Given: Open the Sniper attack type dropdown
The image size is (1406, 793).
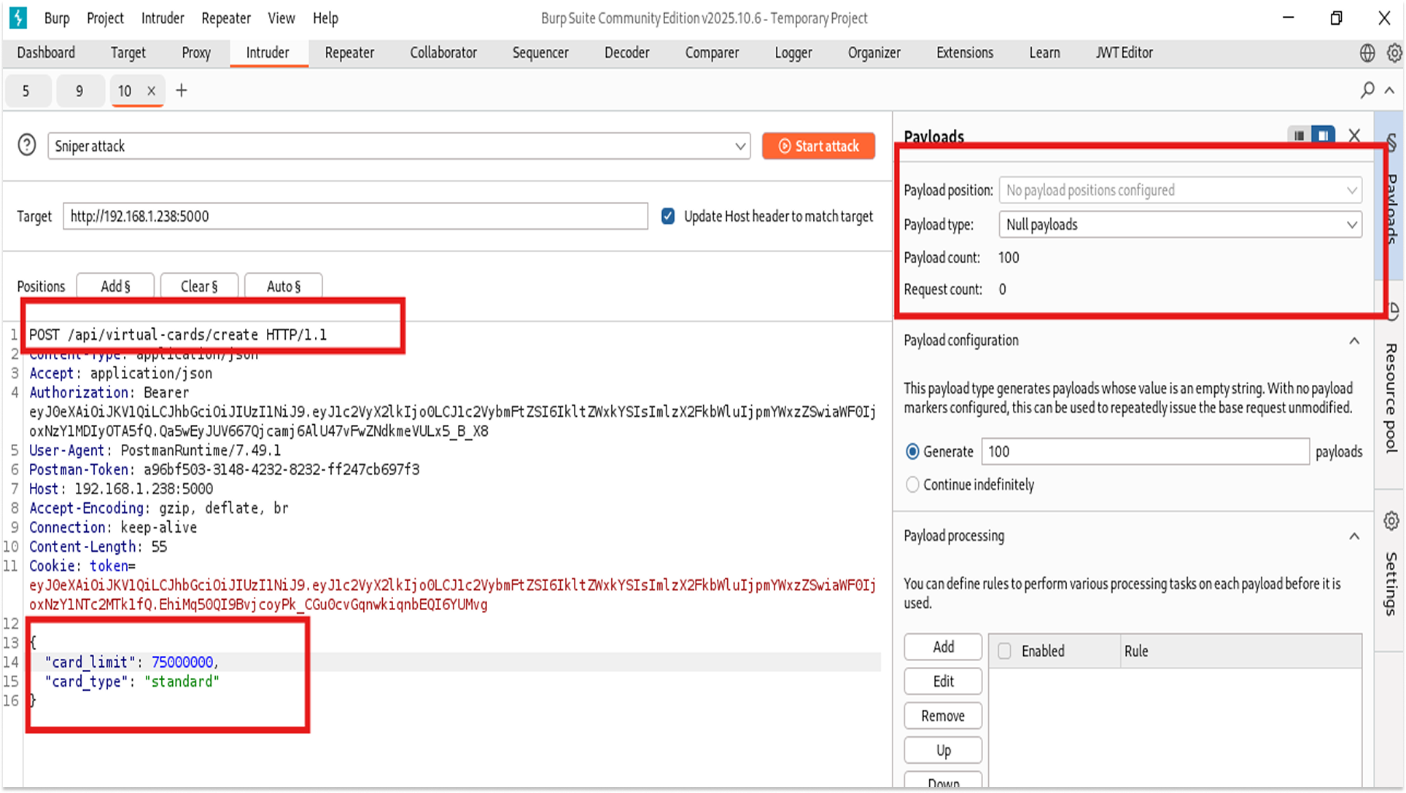Looking at the screenshot, I should (x=399, y=146).
